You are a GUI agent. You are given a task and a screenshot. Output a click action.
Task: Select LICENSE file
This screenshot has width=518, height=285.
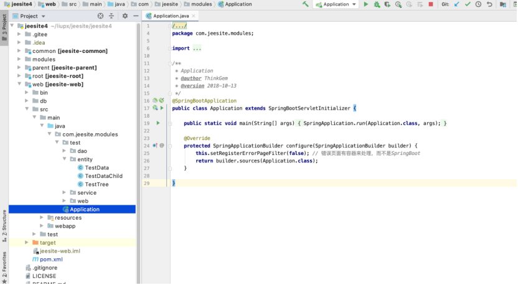tap(40, 276)
